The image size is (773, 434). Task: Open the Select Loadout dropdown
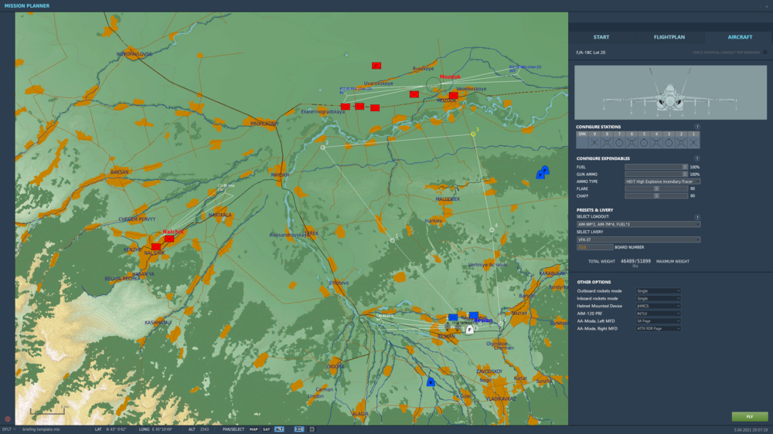coord(638,225)
